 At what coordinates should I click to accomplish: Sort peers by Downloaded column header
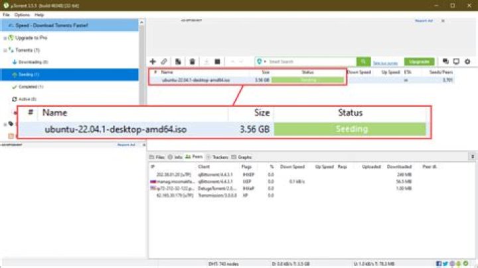[x=400, y=167]
